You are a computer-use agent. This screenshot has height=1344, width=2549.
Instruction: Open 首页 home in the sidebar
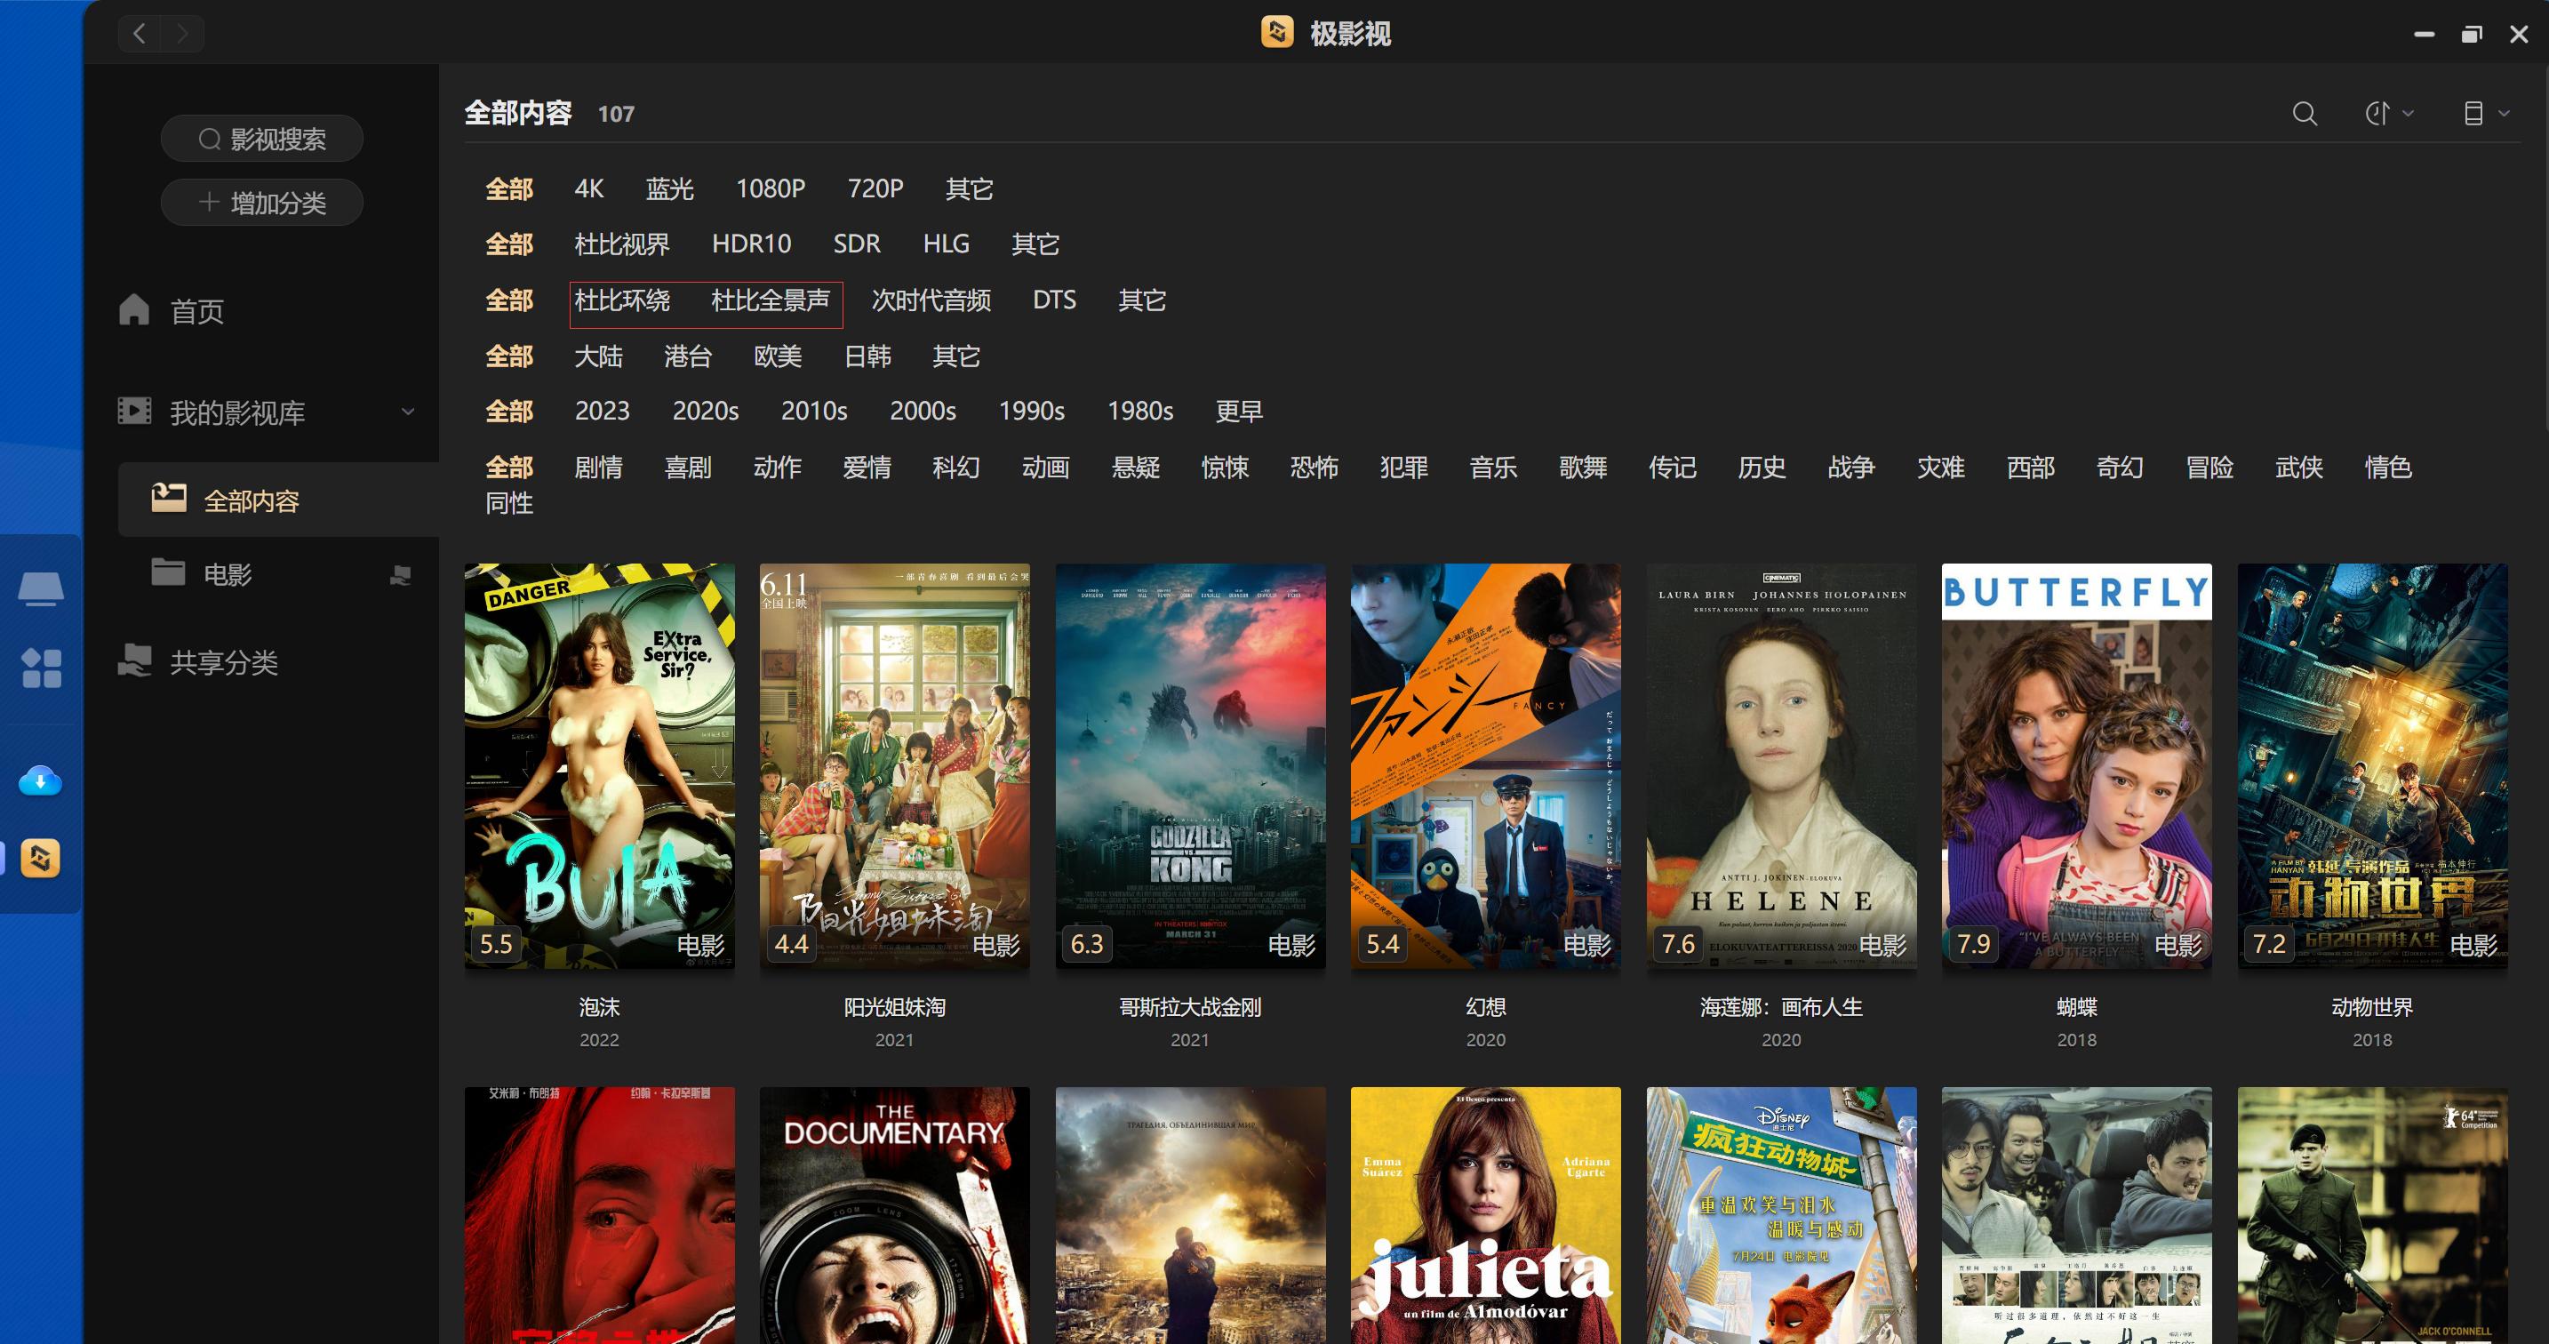pos(197,312)
